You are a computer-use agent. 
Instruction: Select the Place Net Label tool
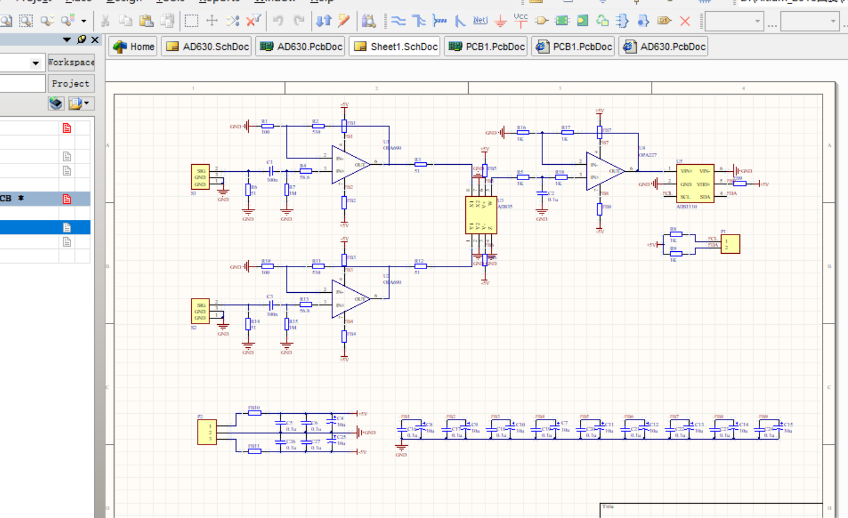pyautogui.click(x=480, y=21)
